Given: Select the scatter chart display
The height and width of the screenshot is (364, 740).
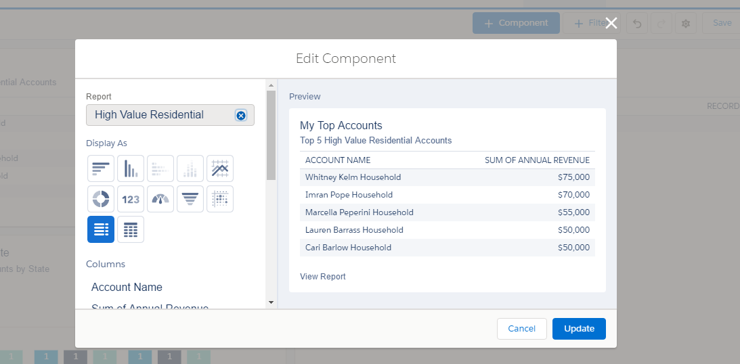Looking at the screenshot, I should pyautogui.click(x=220, y=199).
